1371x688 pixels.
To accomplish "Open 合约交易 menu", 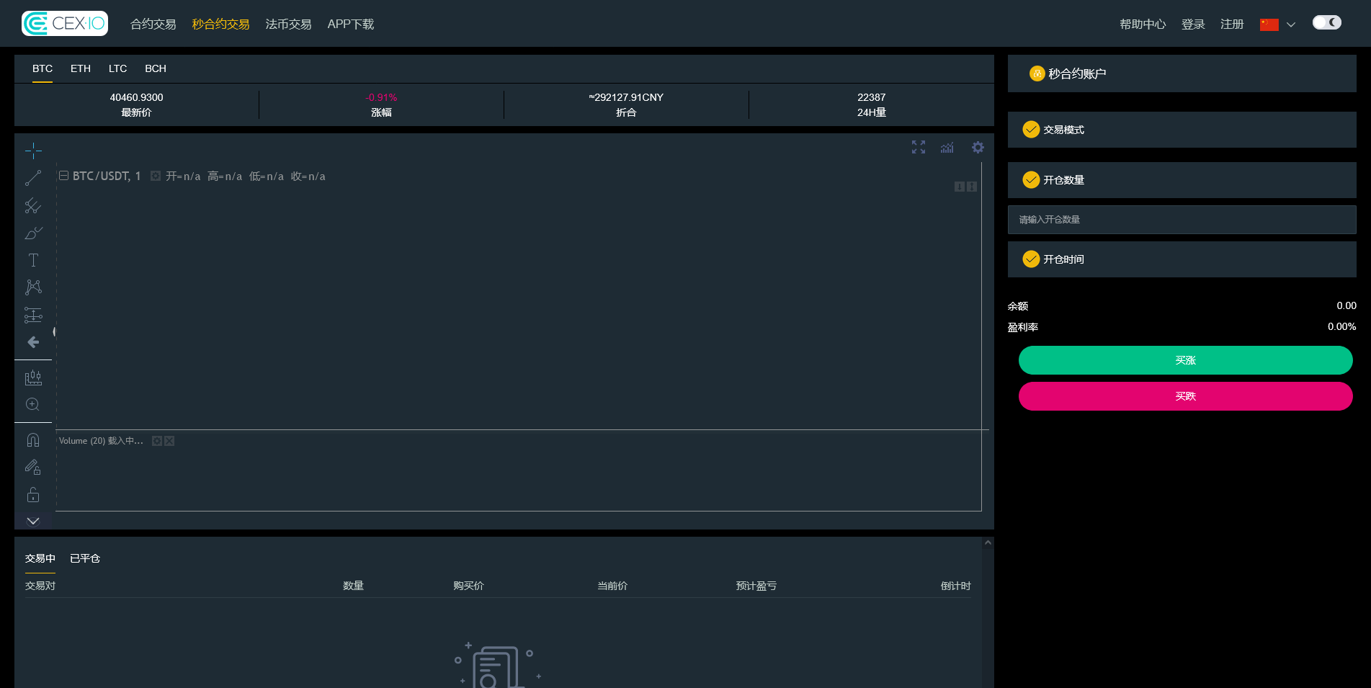I will coord(153,24).
